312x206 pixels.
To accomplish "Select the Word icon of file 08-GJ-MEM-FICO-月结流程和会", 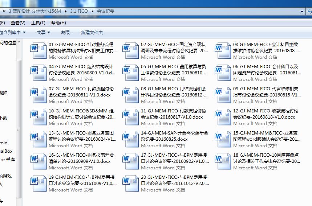I will pyautogui.click(x=130, y=95).
